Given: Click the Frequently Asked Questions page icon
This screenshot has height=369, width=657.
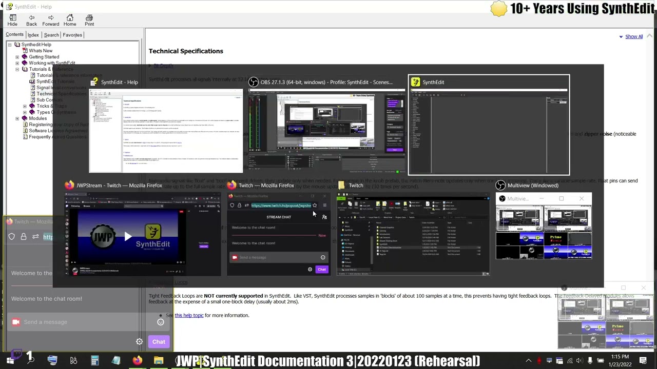Looking at the screenshot, I should [x=24, y=137].
